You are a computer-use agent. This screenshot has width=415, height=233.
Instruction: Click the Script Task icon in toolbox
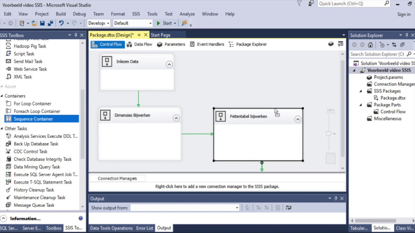pos(9,54)
